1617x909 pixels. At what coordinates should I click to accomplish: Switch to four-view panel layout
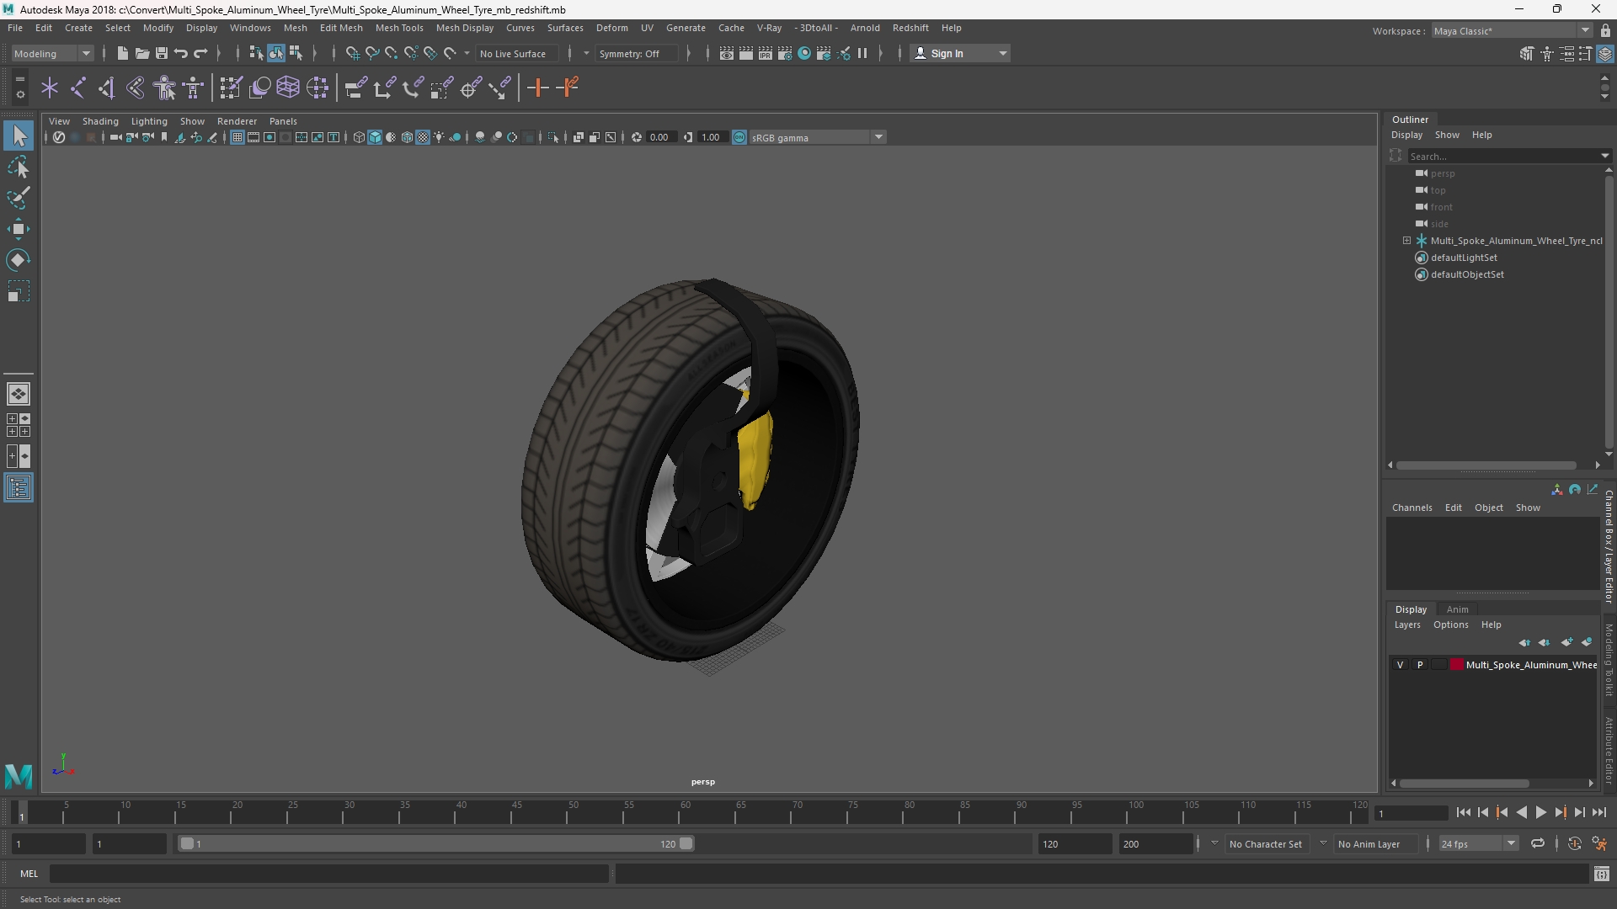(x=19, y=425)
